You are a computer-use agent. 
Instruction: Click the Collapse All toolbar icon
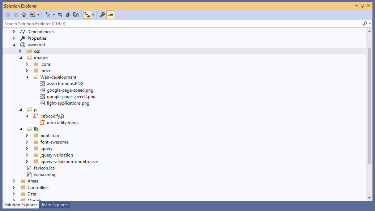point(68,15)
